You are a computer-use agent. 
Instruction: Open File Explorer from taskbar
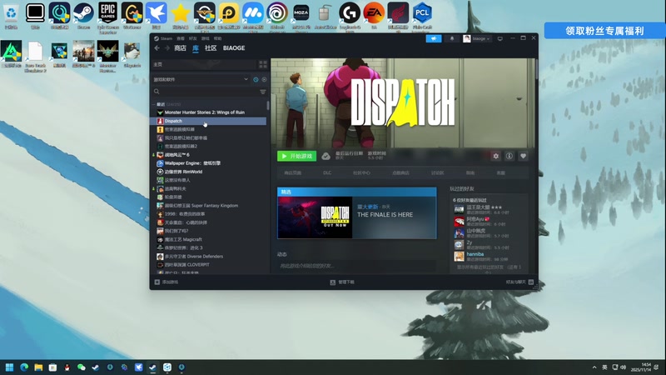tap(38, 367)
